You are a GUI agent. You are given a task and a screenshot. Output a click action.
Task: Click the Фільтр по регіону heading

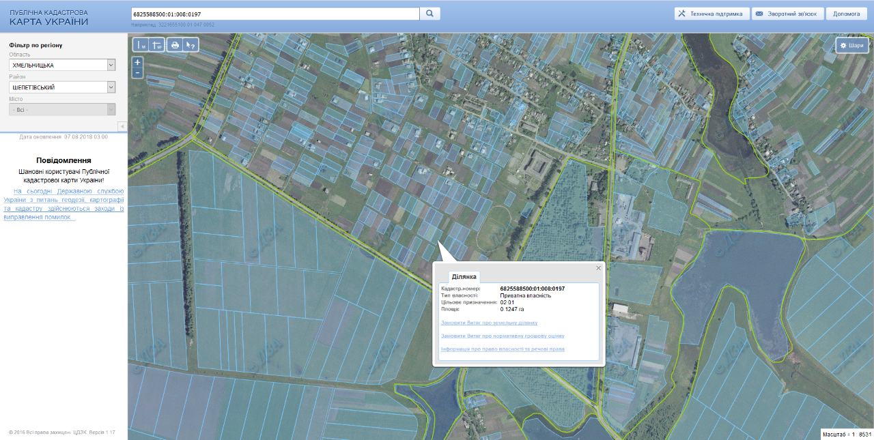(36, 45)
